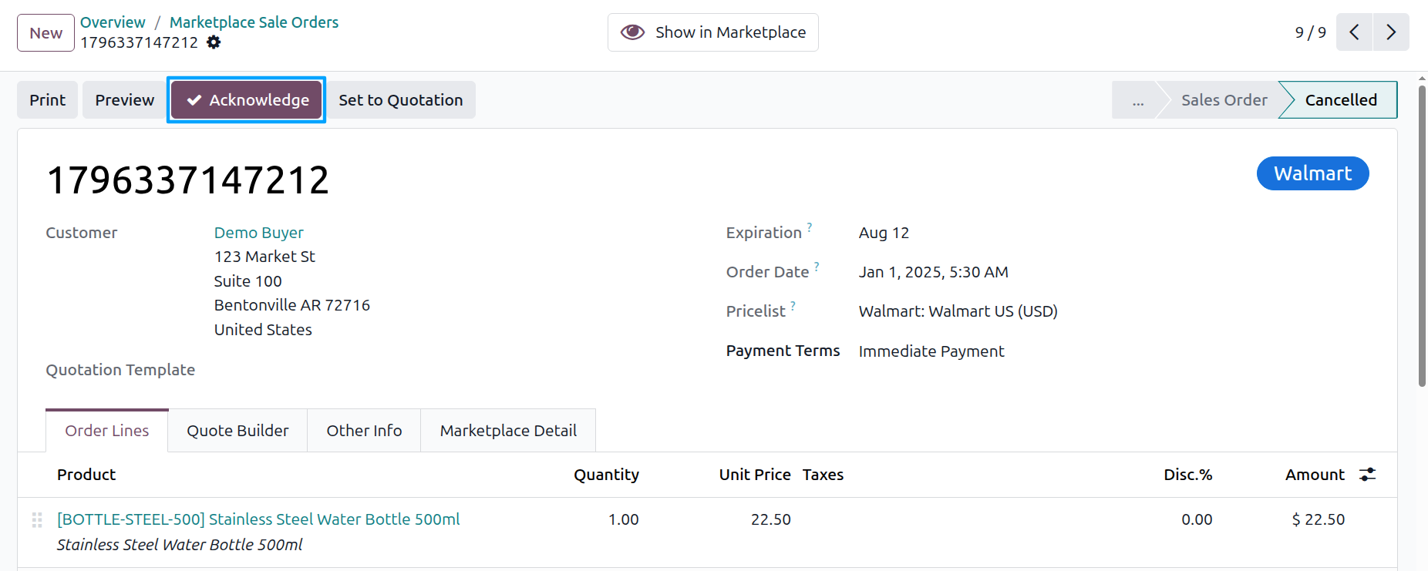Click Pricelist help question mark
1428x571 pixels.
[x=793, y=305]
